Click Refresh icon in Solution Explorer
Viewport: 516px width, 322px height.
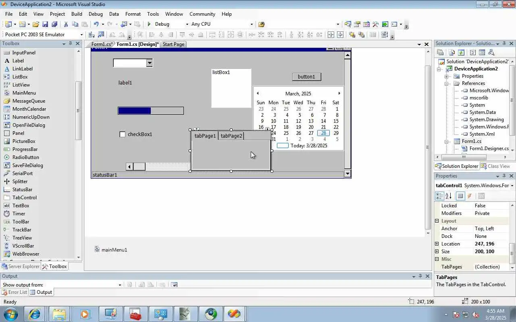461,53
